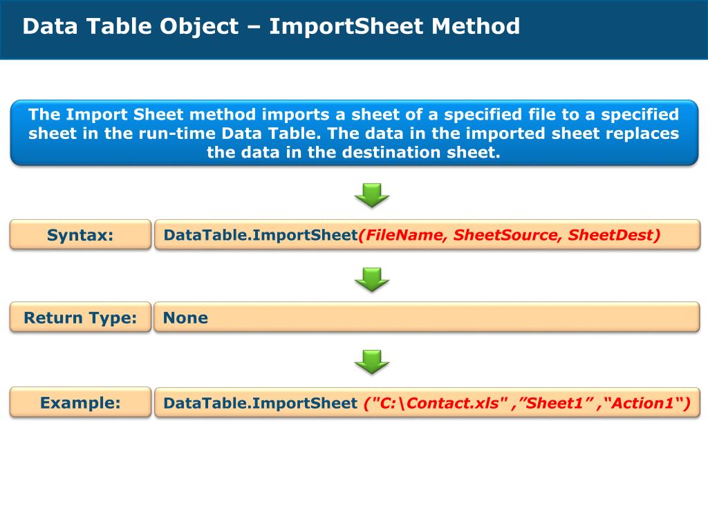This screenshot has width=708, height=531.
Task: Click the SheetDest parameter in the syntax
Action: coord(611,235)
